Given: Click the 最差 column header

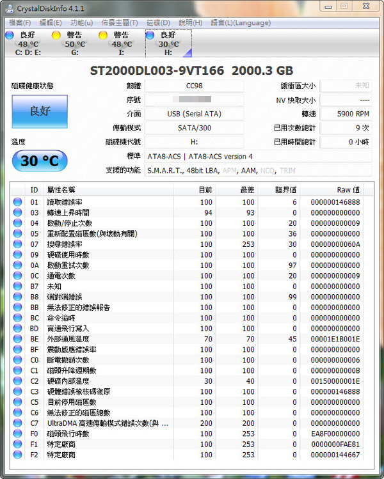Looking at the screenshot, I should point(237,190).
